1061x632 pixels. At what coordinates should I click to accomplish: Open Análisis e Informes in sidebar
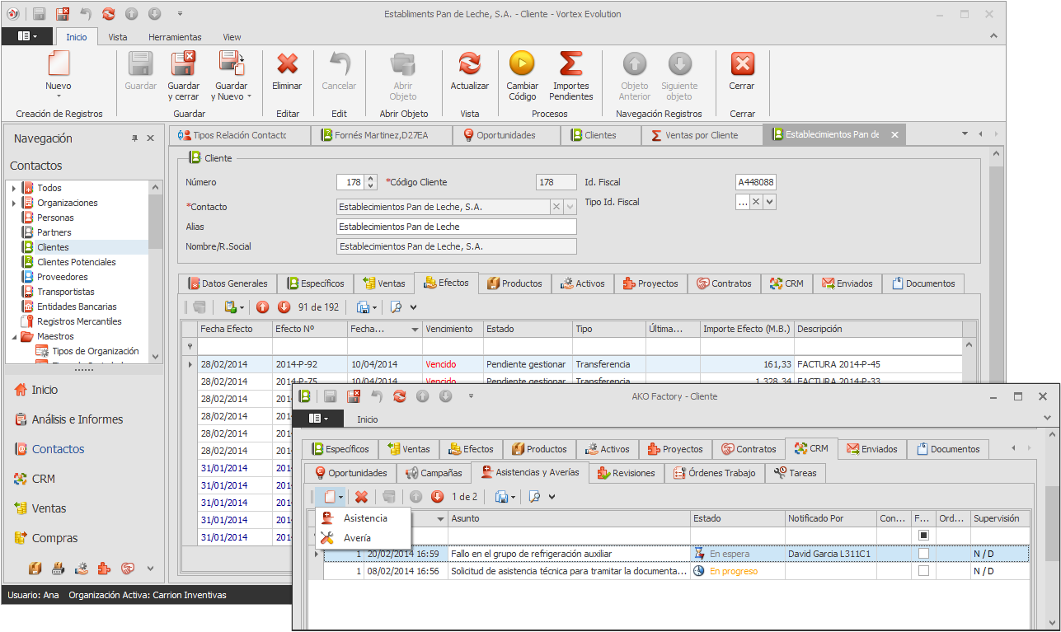(69, 419)
